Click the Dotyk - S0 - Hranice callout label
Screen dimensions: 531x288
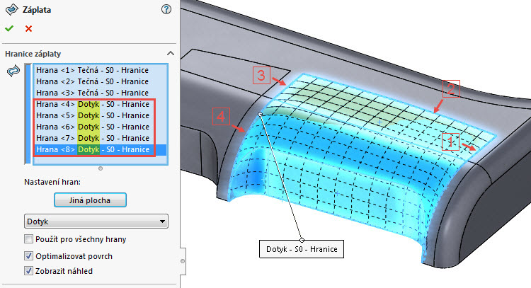tap(302, 249)
